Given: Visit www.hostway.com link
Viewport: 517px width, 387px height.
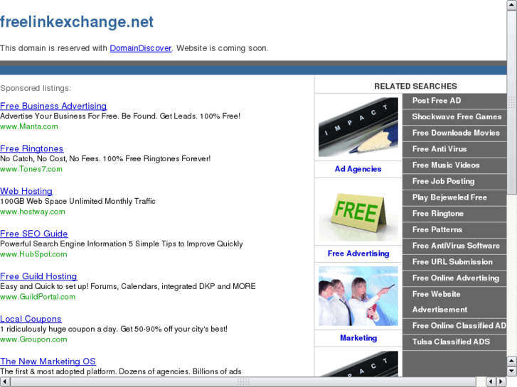Looking at the screenshot, I should tap(33, 212).
